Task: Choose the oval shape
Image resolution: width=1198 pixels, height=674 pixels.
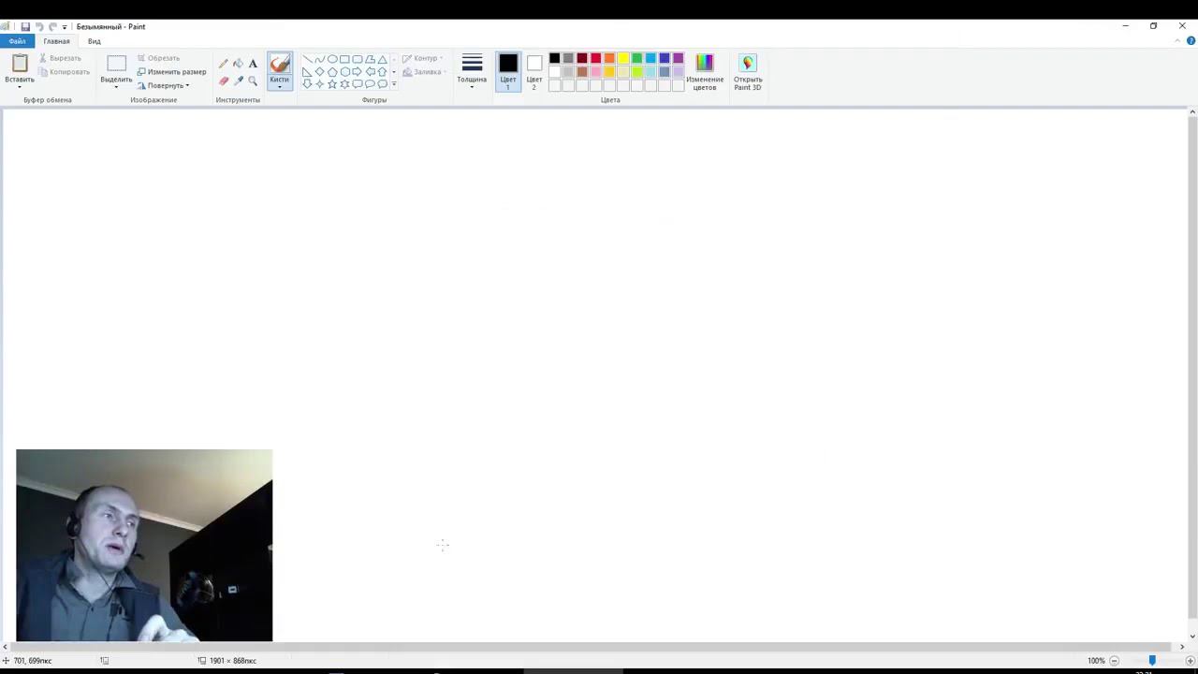Action: click(x=332, y=59)
